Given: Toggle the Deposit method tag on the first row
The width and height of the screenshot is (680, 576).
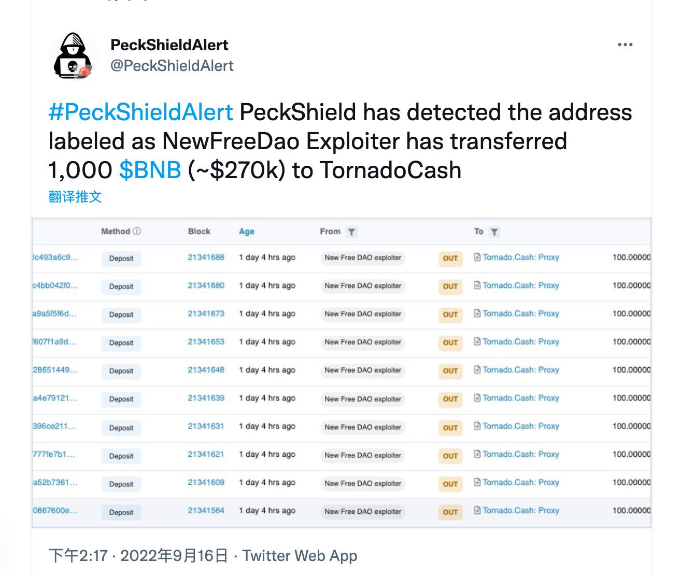Looking at the screenshot, I should tap(121, 258).
